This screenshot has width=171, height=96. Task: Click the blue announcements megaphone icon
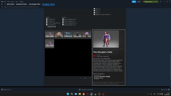[x=134, y=2]
